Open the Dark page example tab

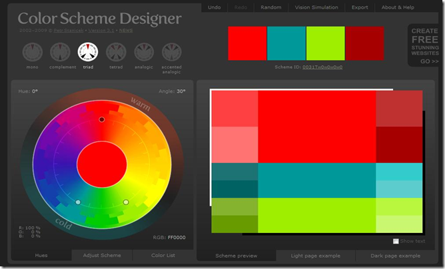coord(395,256)
